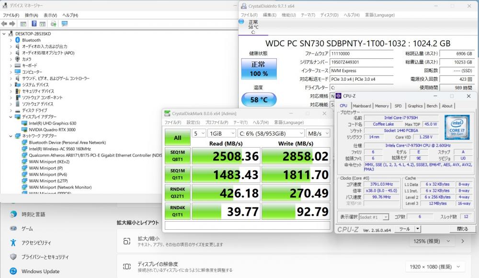479x278 pixels.
Task: Run the RND4K Q1T1 test
Action: pyautogui.click(x=178, y=211)
